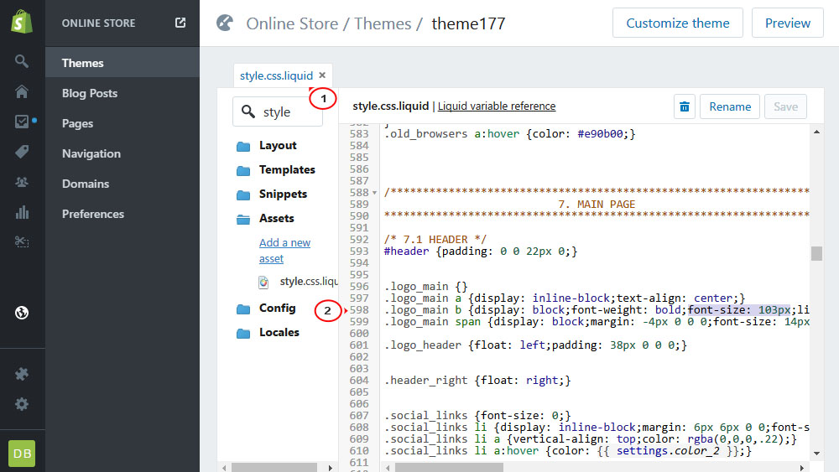Screen dimensions: 839x472
Task: Click the '7. MAIN PAGE' comment text
Action: click(x=597, y=205)
